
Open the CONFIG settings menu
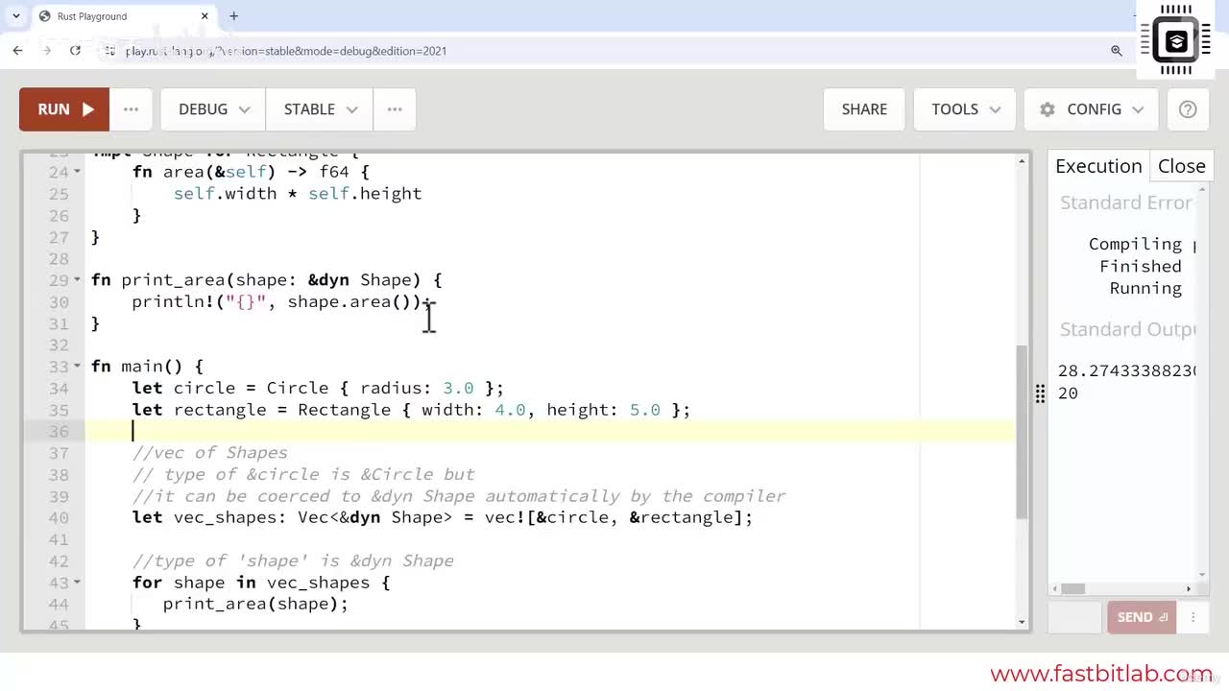(x=1092, y=109)
